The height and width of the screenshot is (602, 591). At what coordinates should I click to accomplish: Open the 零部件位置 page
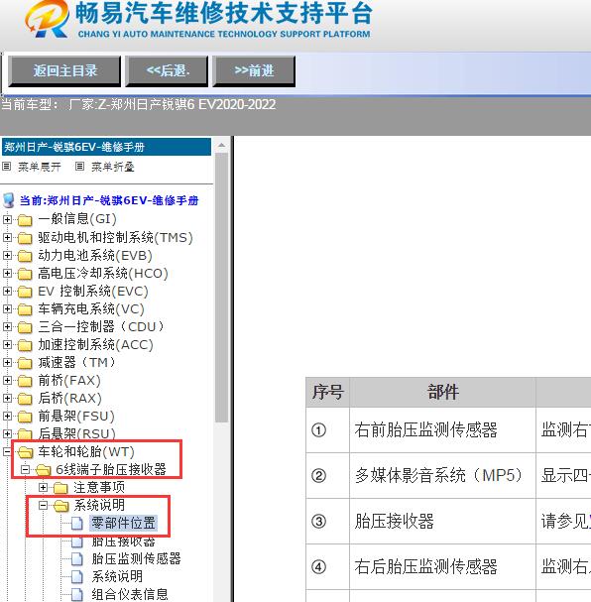[x=123, y=523]
